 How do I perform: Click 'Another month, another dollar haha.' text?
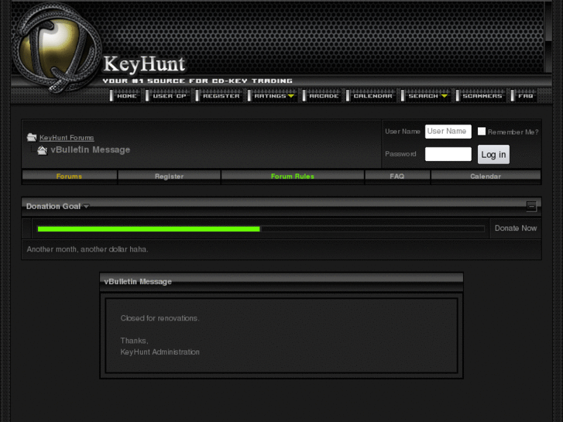(88, 249)
